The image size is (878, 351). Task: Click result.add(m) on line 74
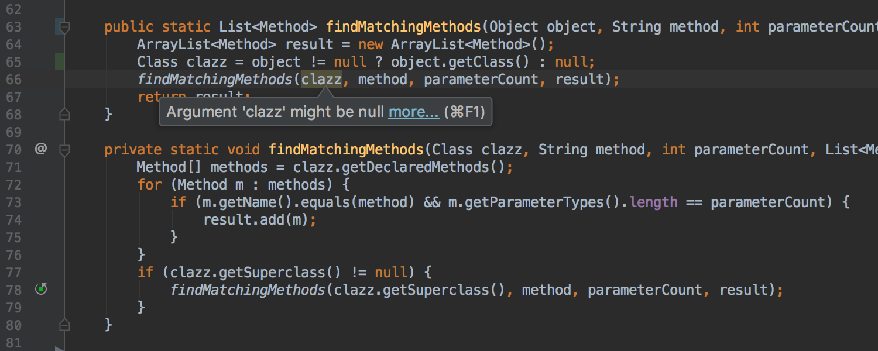coord(256,220)
